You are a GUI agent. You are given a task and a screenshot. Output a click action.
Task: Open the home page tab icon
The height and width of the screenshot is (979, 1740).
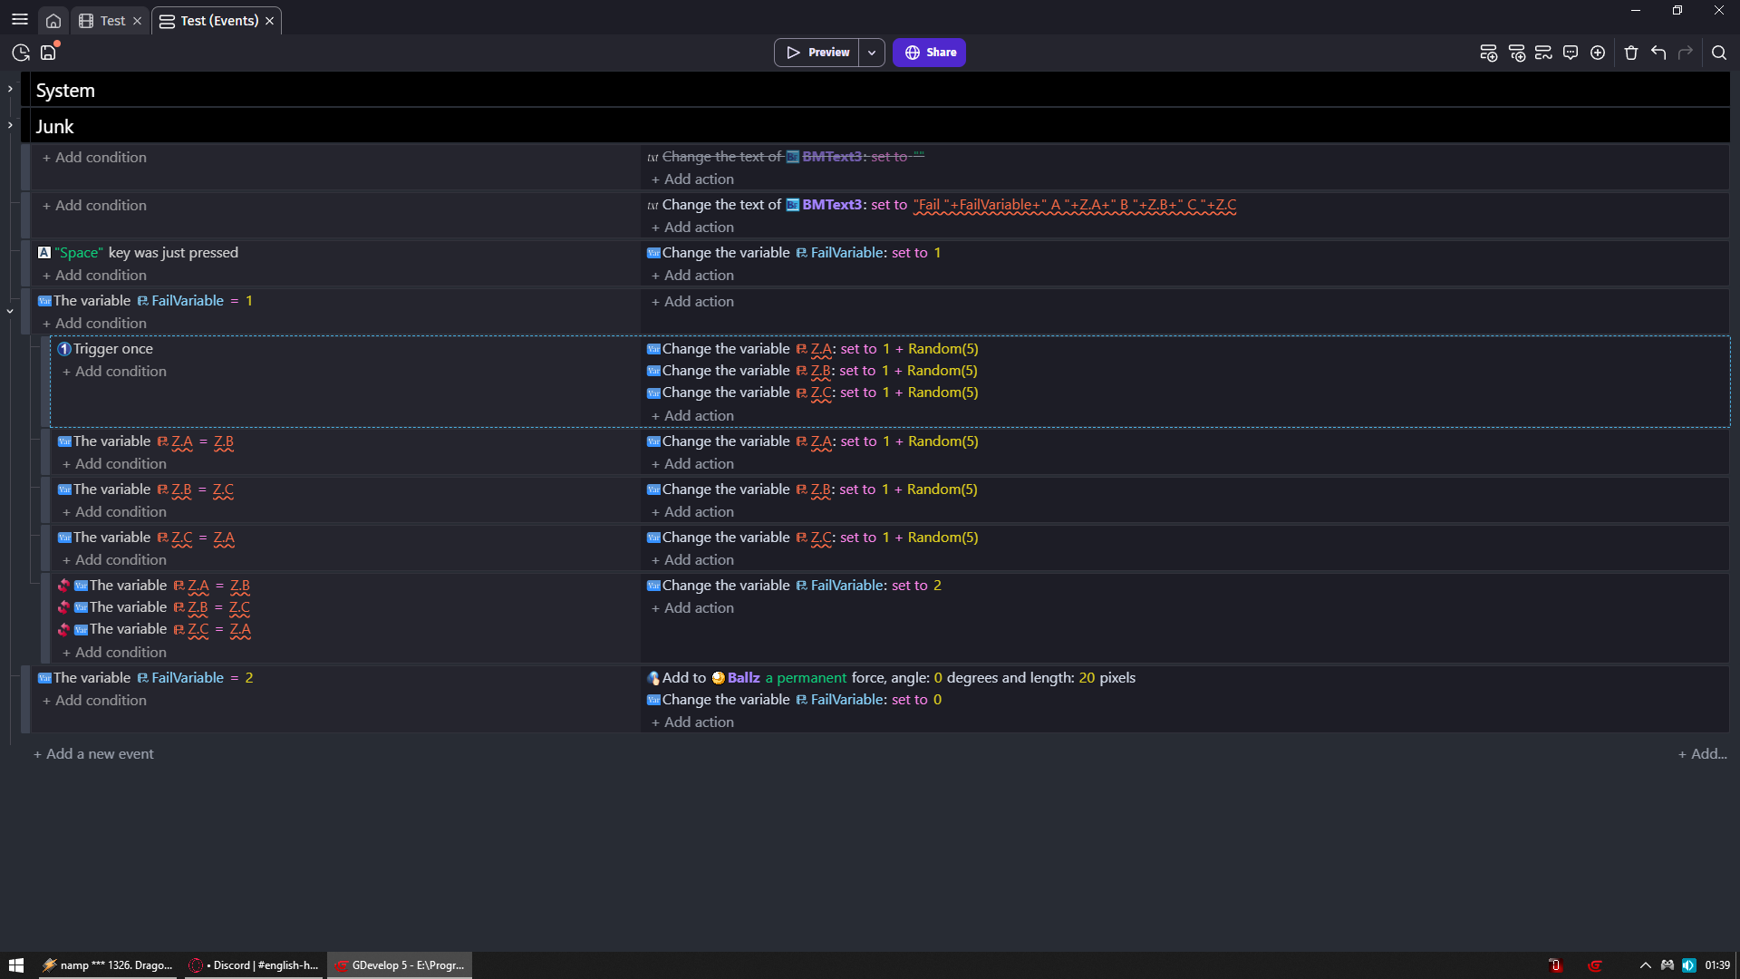pyautogui.click(x=53, y=21)
